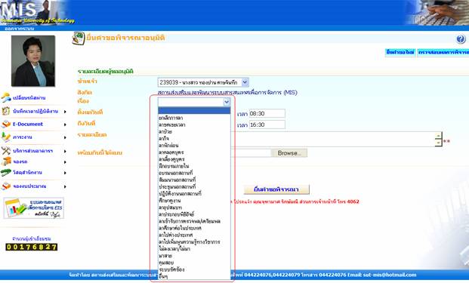Click the start time field 08:30
This screenshot has width=469, height=283.
click(x=267, y=113)
